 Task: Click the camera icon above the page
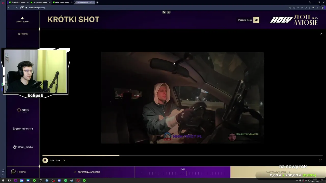[168, 12]
